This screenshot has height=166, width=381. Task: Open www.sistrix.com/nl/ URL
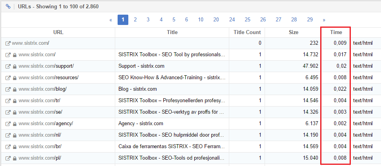(x=40, y=135)
